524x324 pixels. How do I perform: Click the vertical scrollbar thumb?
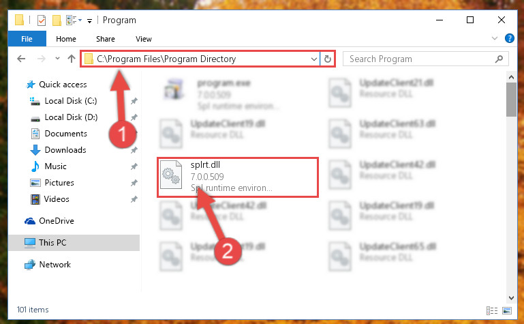point(511,100)
